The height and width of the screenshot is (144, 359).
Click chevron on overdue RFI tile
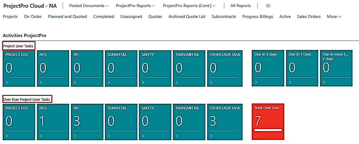pos(75,136)
